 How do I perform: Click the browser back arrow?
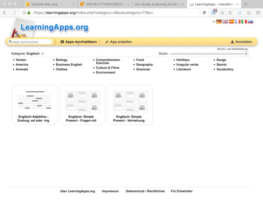pos(4,13)
